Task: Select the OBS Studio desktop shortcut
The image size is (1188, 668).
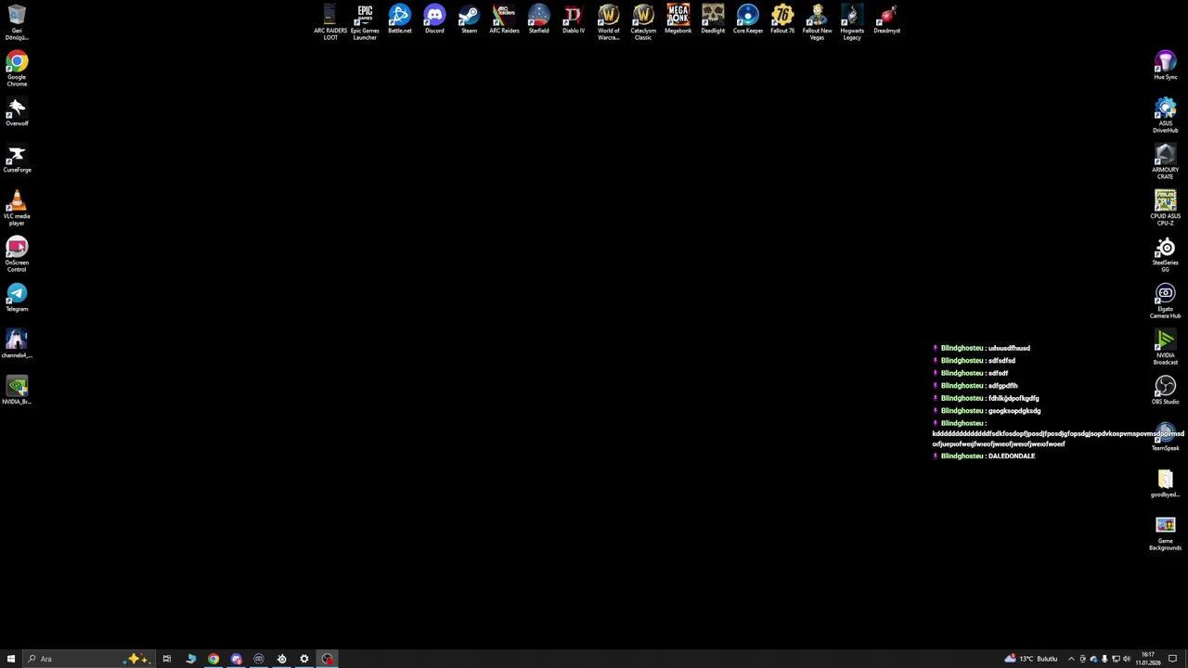Action: [x=1165, y=391]
